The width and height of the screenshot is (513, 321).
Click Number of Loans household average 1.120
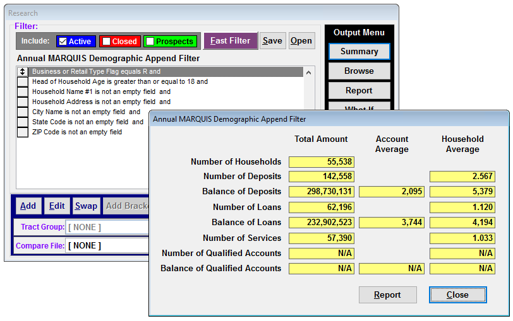click(x=462, y=207)
